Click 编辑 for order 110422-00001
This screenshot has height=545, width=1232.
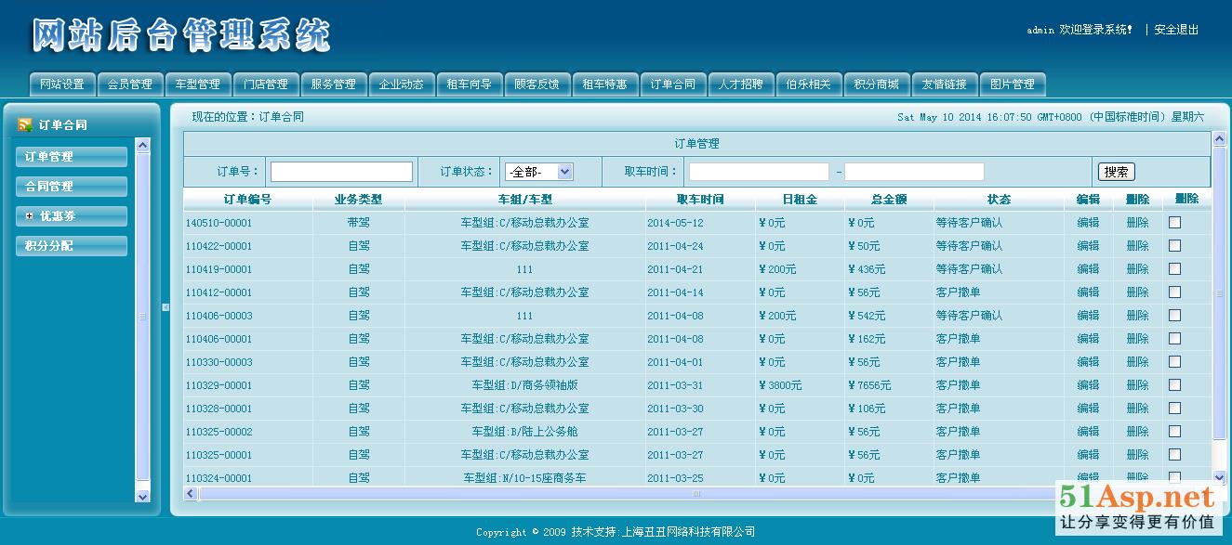click(1088, 246)
